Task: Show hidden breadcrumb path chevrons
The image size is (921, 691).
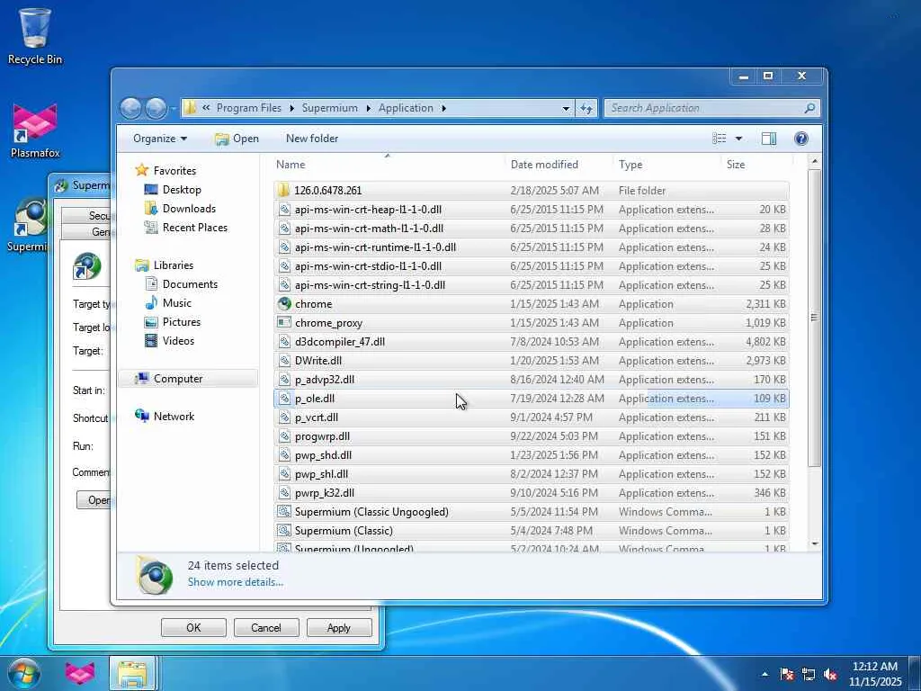Action: point(206,108)
